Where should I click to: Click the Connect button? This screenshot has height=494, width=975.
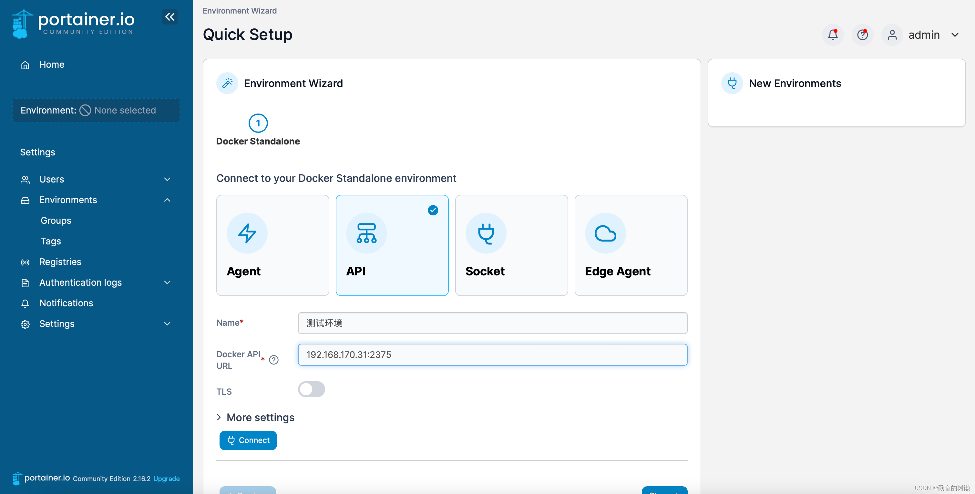[x=248, y=440]
